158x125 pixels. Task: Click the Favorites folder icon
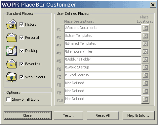click(12, 64)
